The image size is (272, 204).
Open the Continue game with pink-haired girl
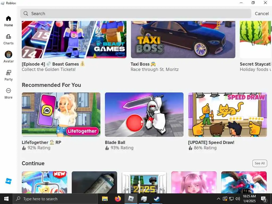pos(194,182)
